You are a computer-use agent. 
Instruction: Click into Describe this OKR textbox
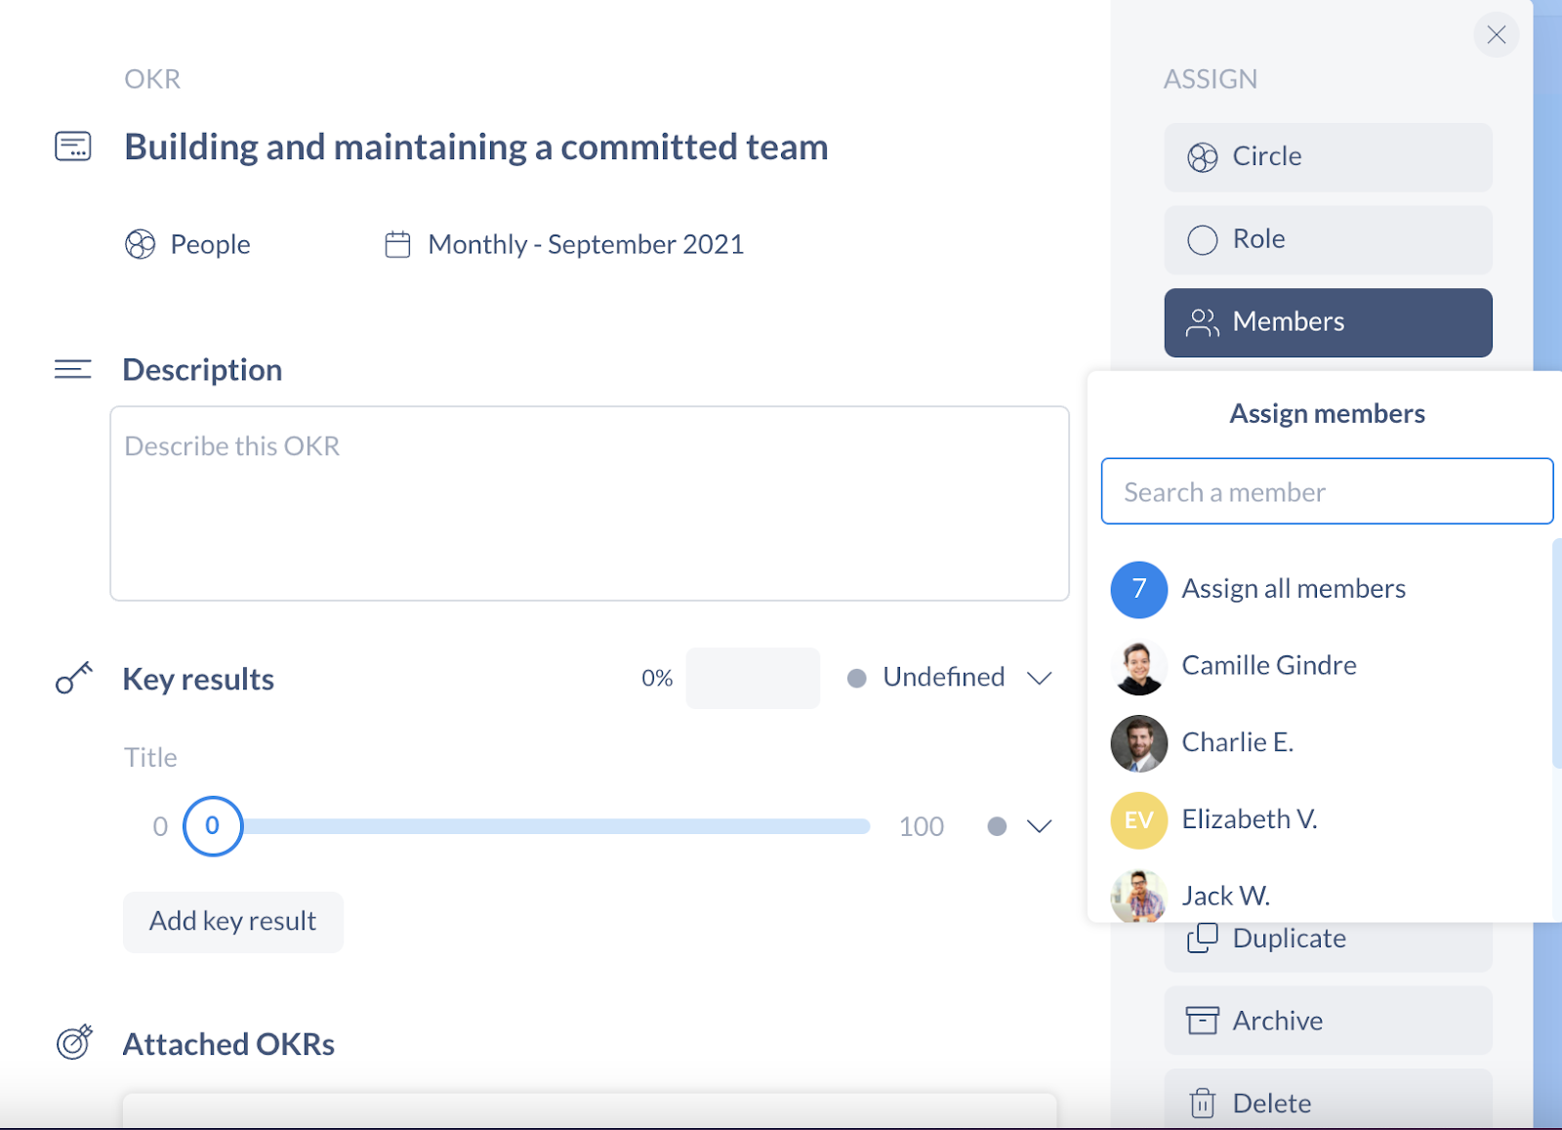pyautogui.click(x=590, y=503)
